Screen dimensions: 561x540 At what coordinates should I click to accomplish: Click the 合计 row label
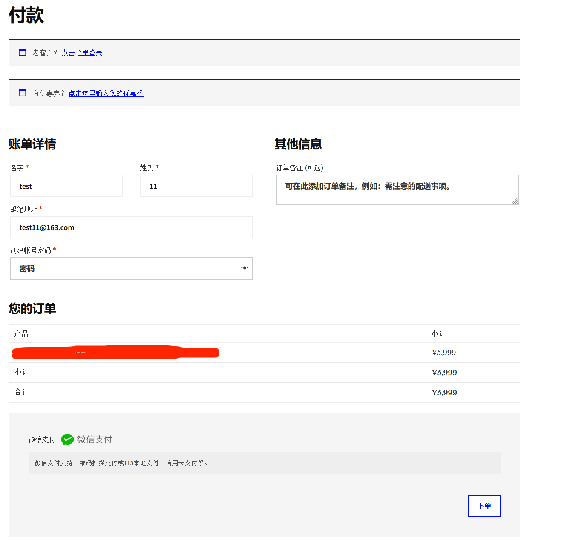click(21, 392)
